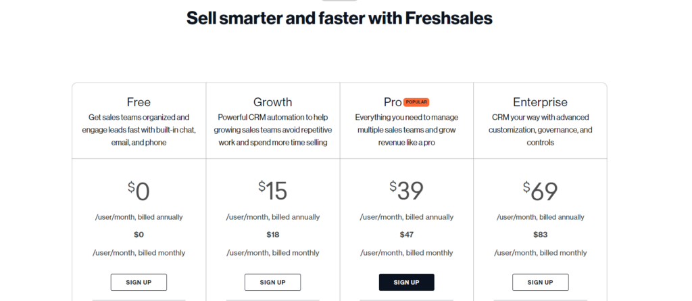
Task: Click Sign Up under the Free plan
Action: [139, 282]
